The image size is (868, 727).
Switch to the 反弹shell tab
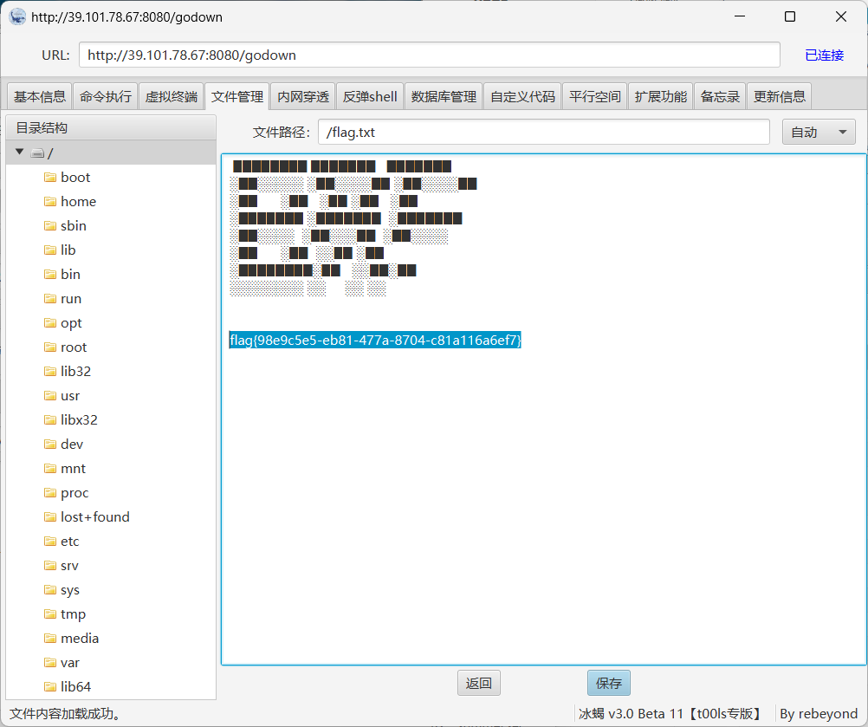[369, 96]
